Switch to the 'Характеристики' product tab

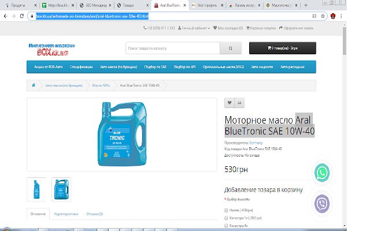point(66,214)
